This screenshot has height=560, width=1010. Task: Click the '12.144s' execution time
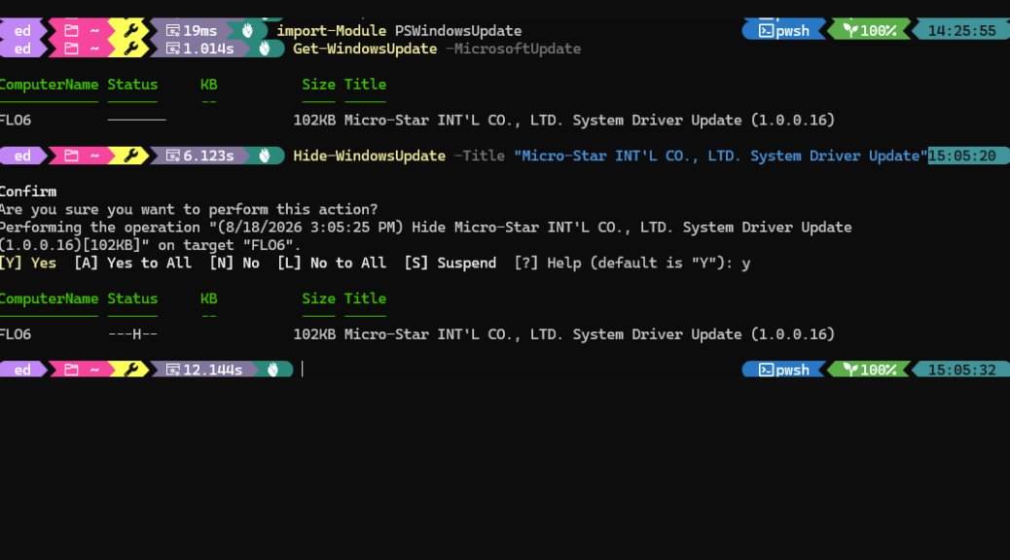pos(212,369)
